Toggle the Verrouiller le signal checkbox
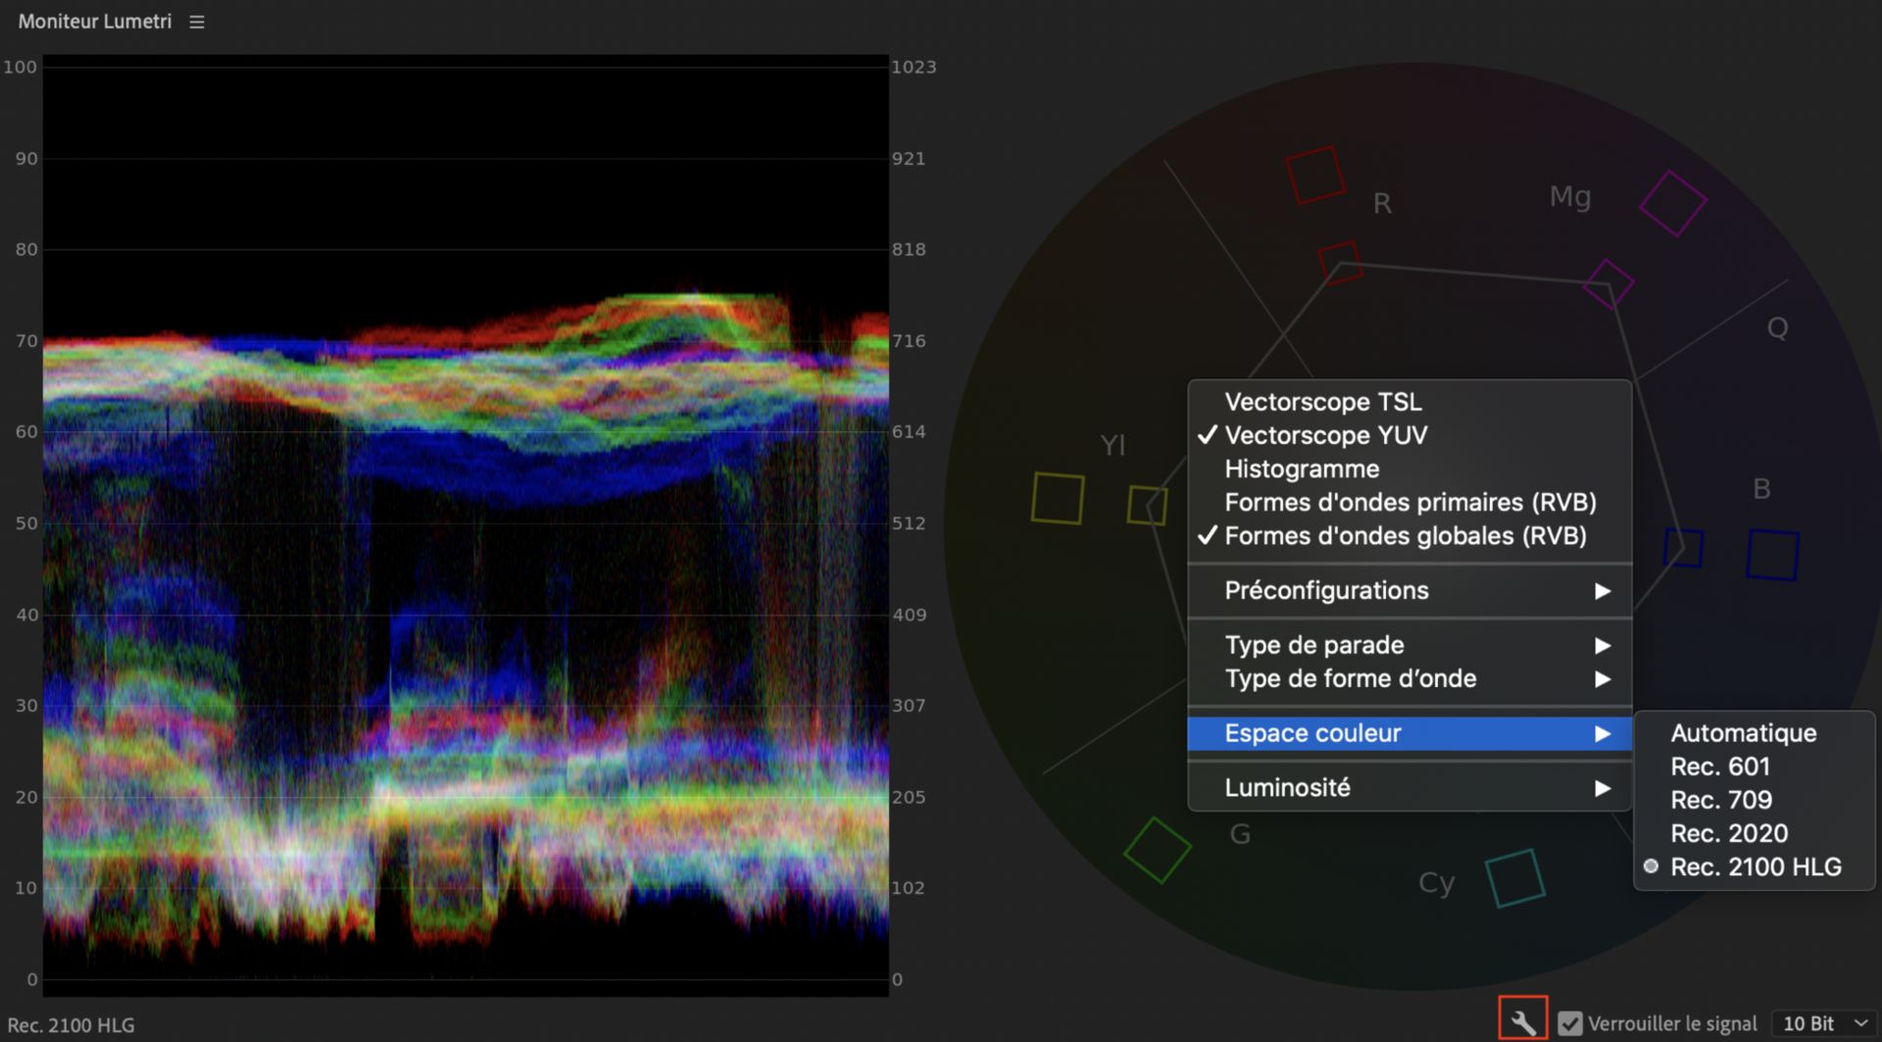The image size is (1882, 1042). [1570, 1023]
